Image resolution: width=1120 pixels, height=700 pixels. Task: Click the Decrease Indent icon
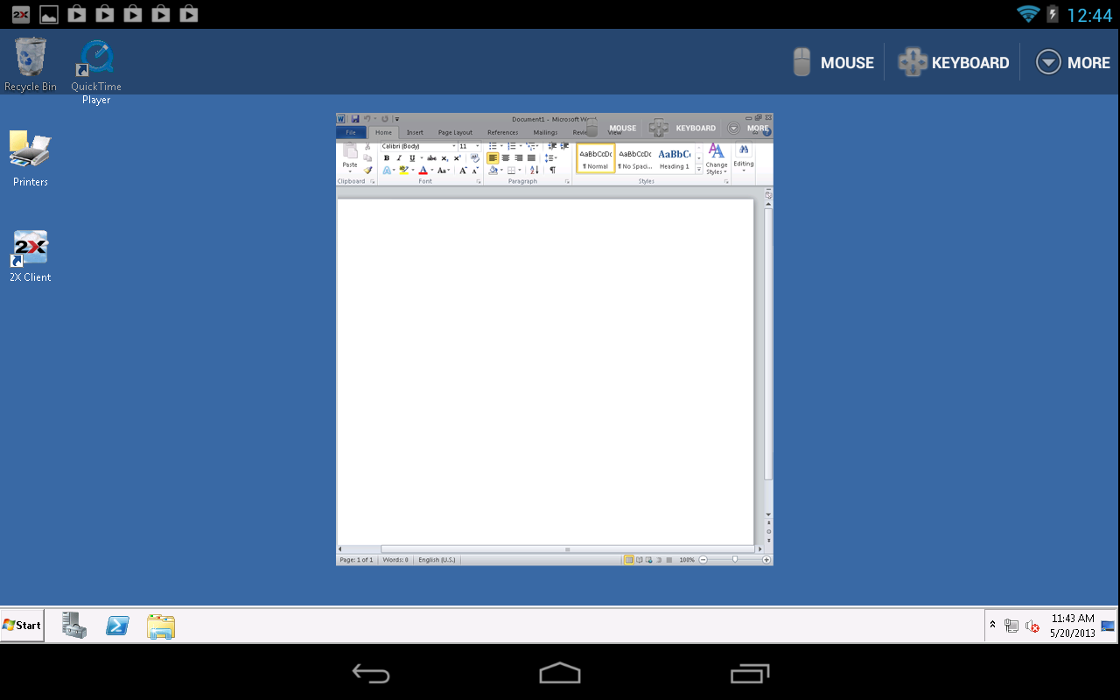point(551,146)
